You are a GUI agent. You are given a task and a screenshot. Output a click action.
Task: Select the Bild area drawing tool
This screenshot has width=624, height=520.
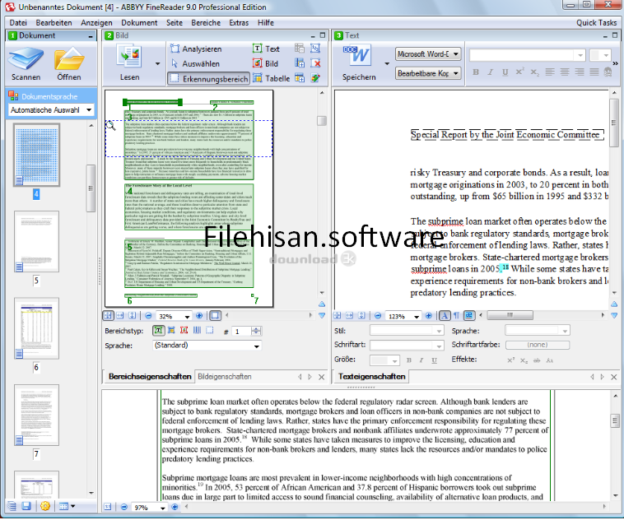pos(265,63)
